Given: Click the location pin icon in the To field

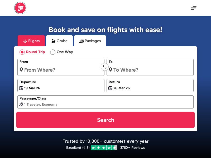Looking at the screenshot, I should (x=111, y=70).
